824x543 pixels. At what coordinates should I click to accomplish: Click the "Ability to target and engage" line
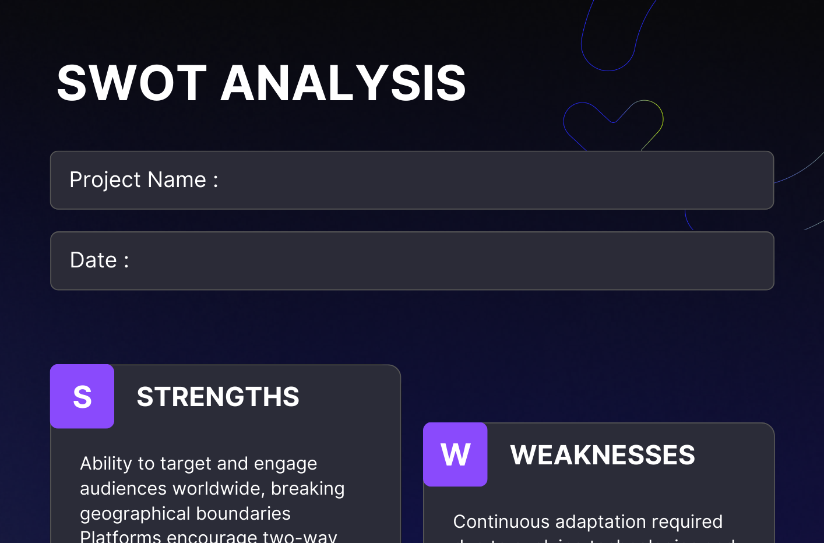(198, 464)
